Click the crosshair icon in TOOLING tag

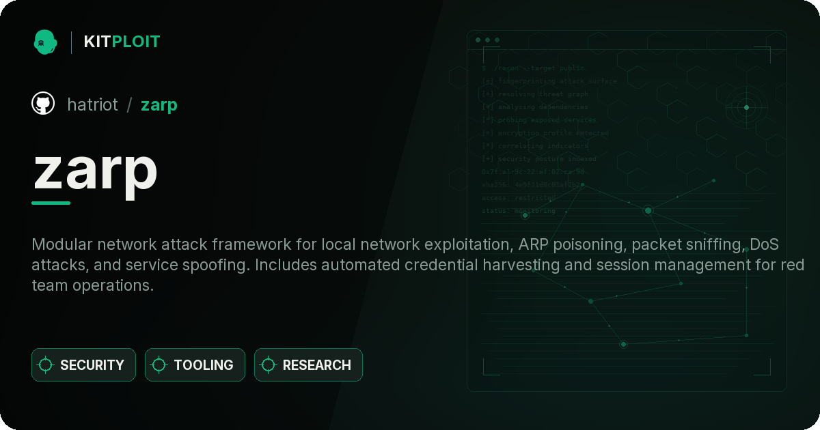pos(159,365)
